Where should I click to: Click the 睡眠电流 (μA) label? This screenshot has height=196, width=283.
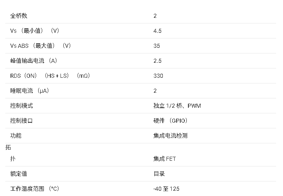[x=30, y=91]
